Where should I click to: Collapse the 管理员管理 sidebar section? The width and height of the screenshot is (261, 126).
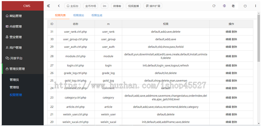pyautogui.click(x=23, y=69)
